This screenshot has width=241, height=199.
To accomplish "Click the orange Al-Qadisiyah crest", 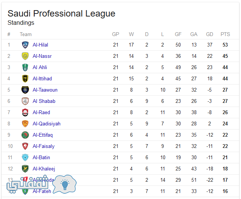I will point(25,124).
